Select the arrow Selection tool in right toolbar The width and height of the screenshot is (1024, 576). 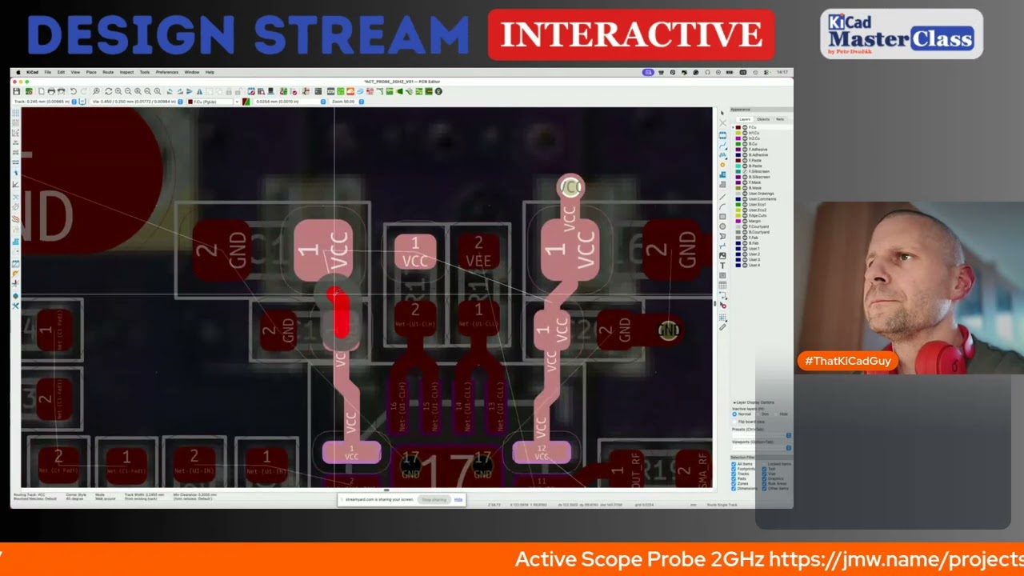(x=722, y=113)
